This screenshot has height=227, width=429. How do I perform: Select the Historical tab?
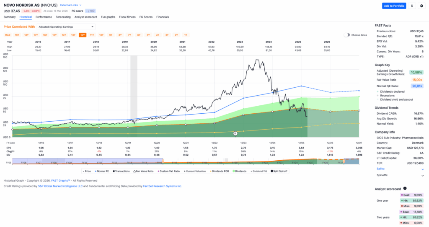(x=26, y=17)
